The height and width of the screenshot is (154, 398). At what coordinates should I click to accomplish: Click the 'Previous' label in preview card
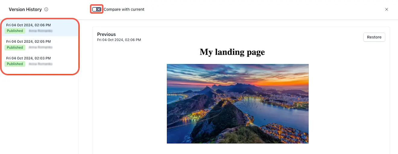pyautogui.click(x=106, y=34)
